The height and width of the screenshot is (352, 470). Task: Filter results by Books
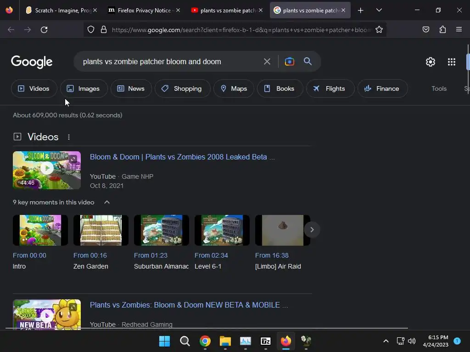point(280,88)
